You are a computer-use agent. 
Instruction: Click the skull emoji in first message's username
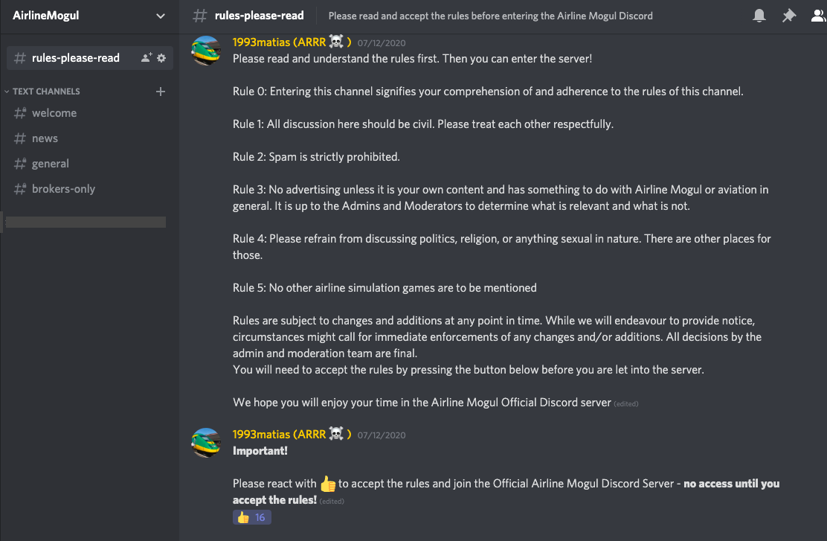[338, 42]
